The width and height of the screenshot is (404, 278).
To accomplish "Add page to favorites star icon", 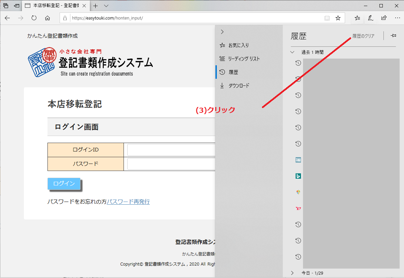I will (x=338, y=18).
